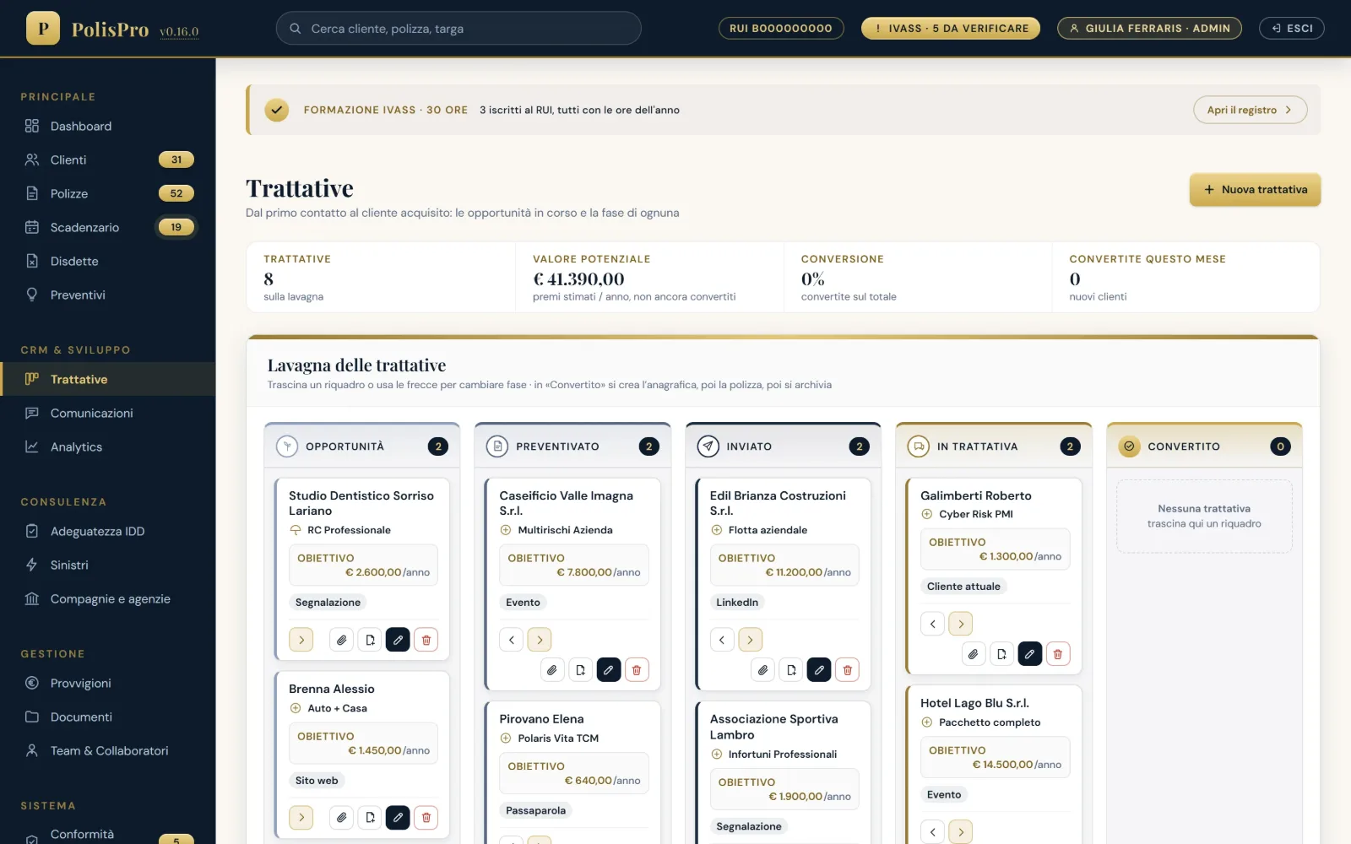Open the Scadenzario page

107,227
